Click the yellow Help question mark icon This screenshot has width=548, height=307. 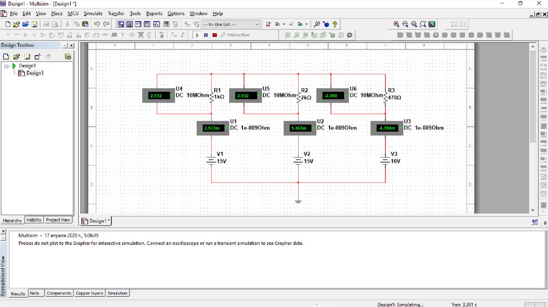(x=335, y=24)
